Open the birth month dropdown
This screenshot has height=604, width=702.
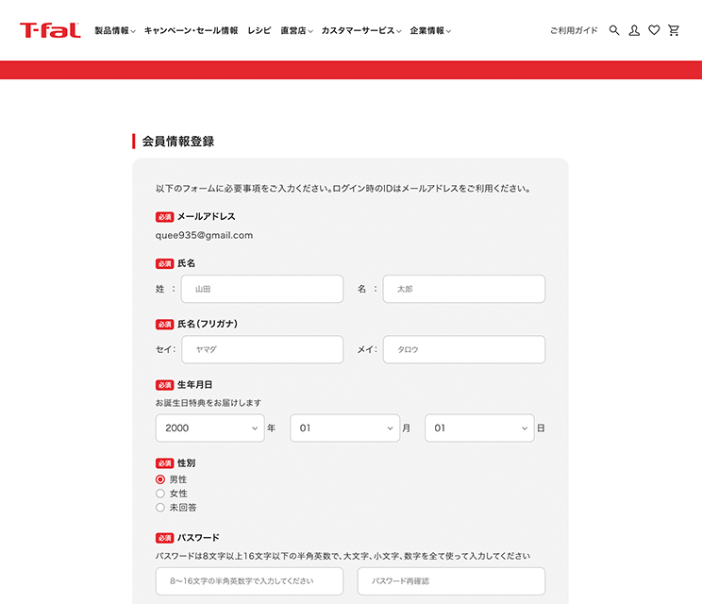[x=344, y=428]
